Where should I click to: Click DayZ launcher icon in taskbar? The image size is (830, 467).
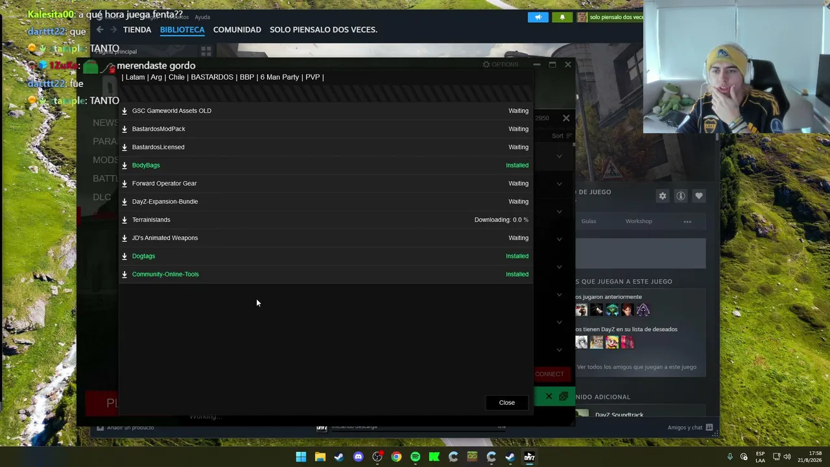click(529, 457)
